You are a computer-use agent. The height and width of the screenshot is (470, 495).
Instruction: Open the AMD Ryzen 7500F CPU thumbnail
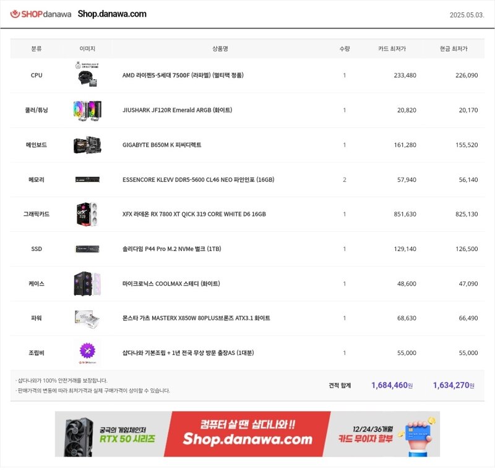click(x=87, y=74)
